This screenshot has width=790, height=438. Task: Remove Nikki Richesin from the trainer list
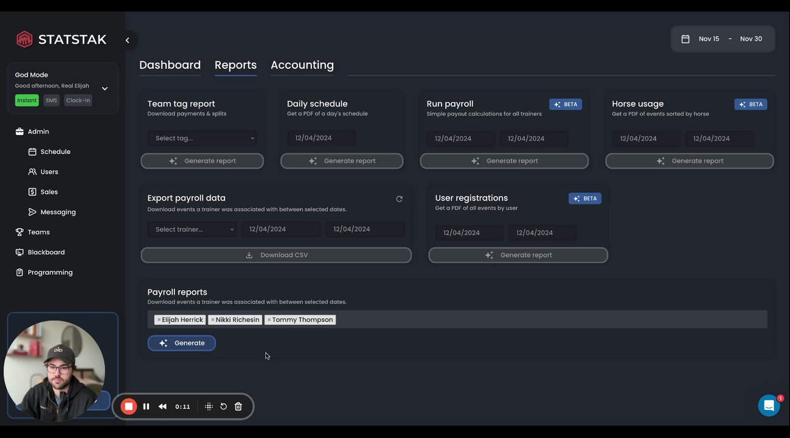click(213, 320)
